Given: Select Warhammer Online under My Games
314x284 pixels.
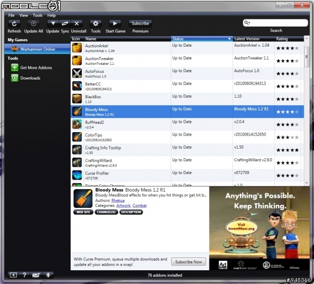Looking at the screenshot, I should (37, 49).
